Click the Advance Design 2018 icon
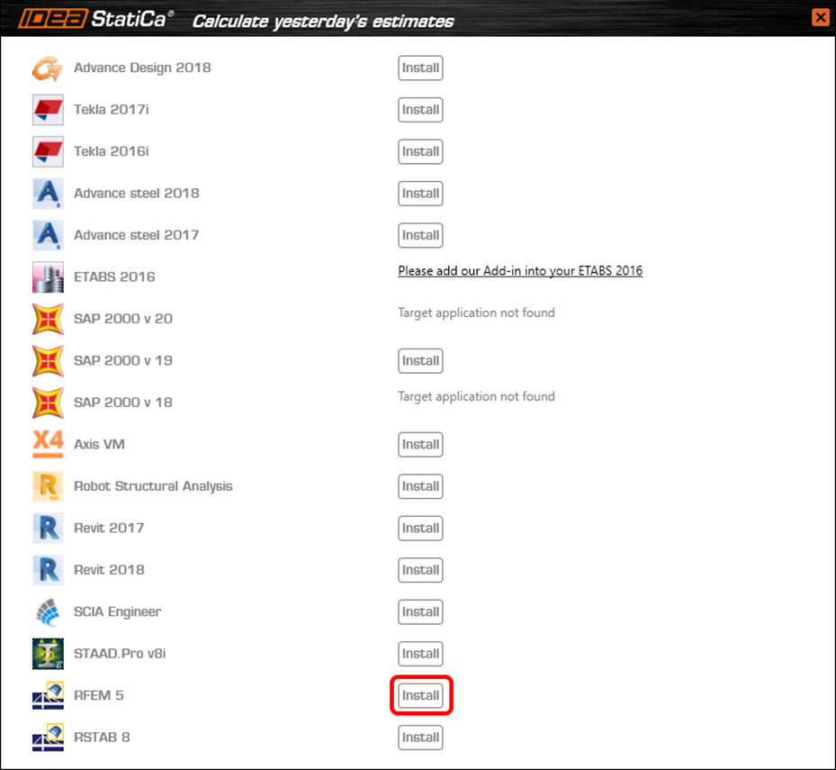This screenshot has height=770, width=836. 48,68
